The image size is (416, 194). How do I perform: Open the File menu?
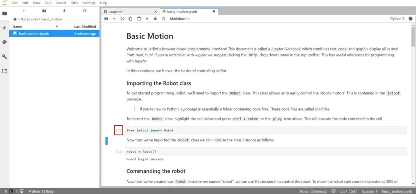(x=15, y=3)
